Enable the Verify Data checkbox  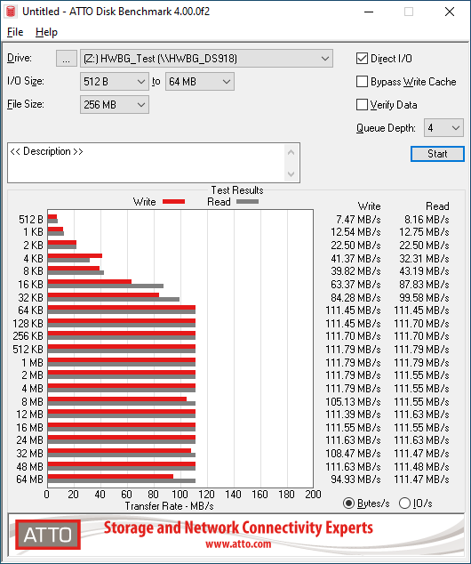coord(362,105)
